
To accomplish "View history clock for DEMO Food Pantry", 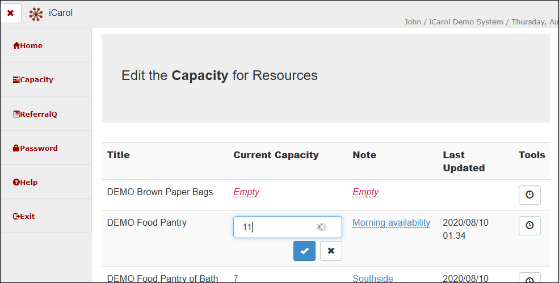I will pos(529,225).
